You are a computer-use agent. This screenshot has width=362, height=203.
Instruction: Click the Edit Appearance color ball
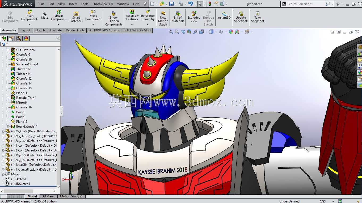coord(231,32)
